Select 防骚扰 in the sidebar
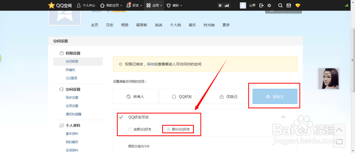Viewport: 355px width, 153px height. (x=70, y=70)
